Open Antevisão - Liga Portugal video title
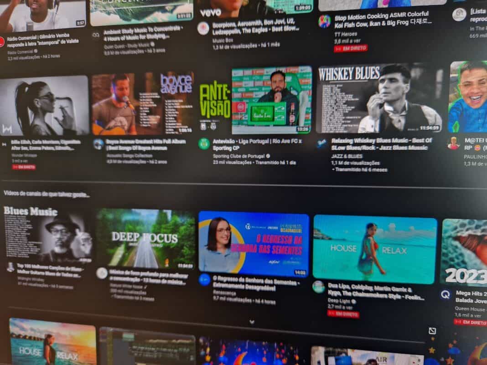Screen dimensions: 487x365 (257, 144)
